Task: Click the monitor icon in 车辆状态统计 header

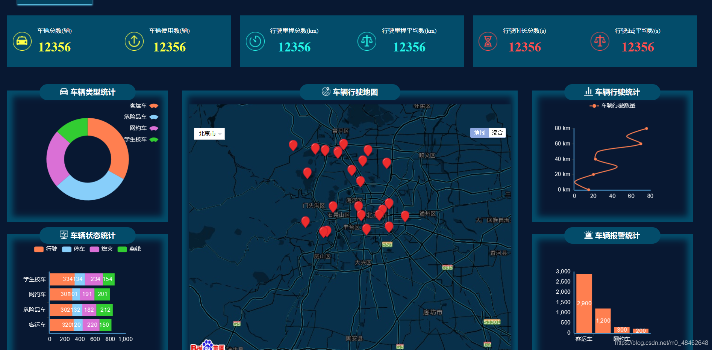Action: [64, 235]
